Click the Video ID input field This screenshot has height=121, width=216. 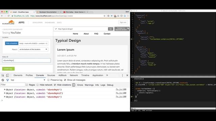26,61
